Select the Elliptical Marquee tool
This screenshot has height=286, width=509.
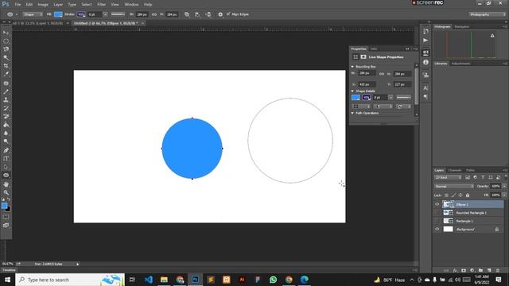6,41
